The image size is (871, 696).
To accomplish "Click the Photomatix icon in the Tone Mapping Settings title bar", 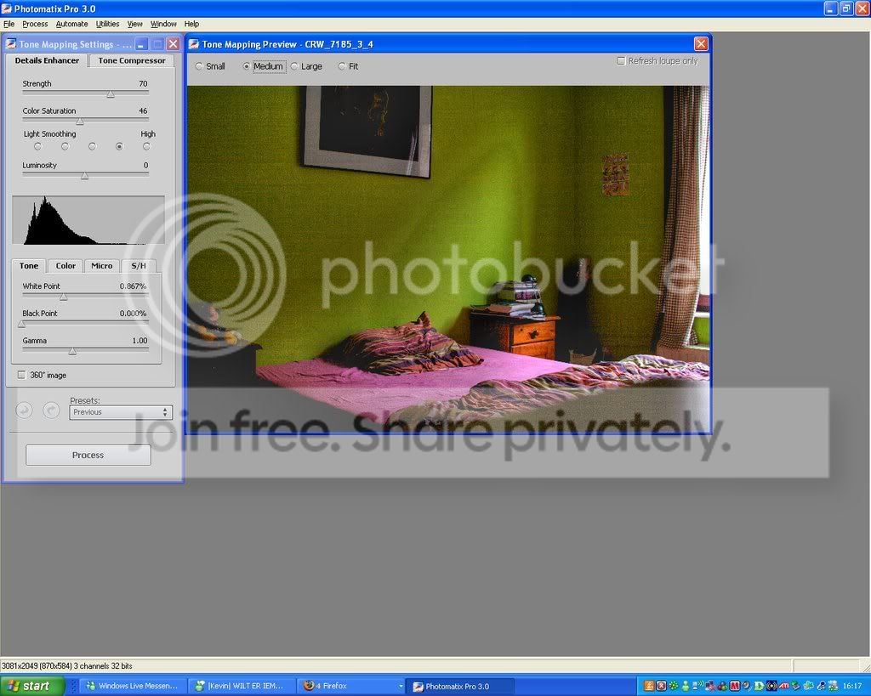I will [10, 44].
